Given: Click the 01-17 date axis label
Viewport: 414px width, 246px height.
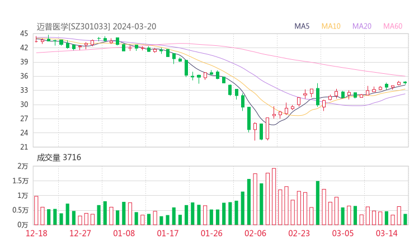Looking at the screenshot, I should point(168,233).
